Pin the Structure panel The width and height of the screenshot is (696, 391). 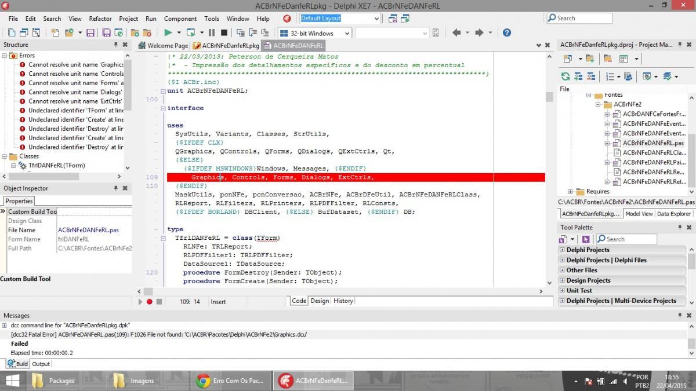pos(116,45)
